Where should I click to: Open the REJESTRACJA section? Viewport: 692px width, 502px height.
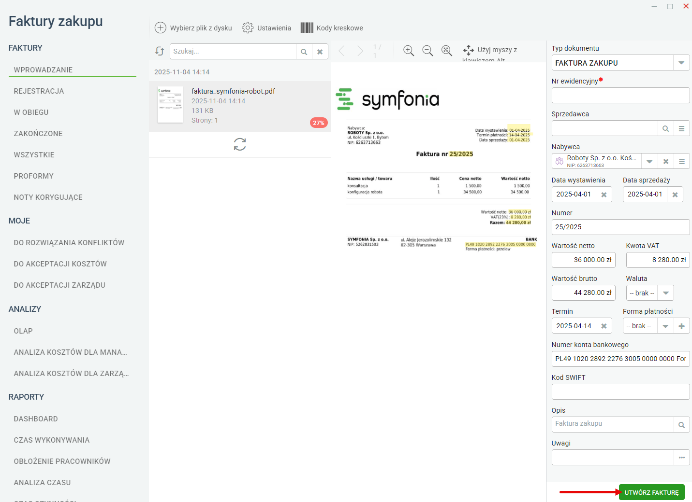point(39,91)
